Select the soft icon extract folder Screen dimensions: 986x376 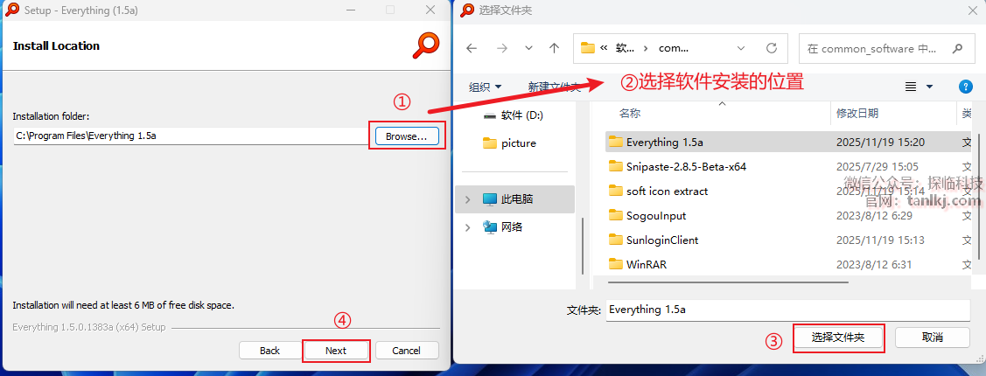pos(789,191)
